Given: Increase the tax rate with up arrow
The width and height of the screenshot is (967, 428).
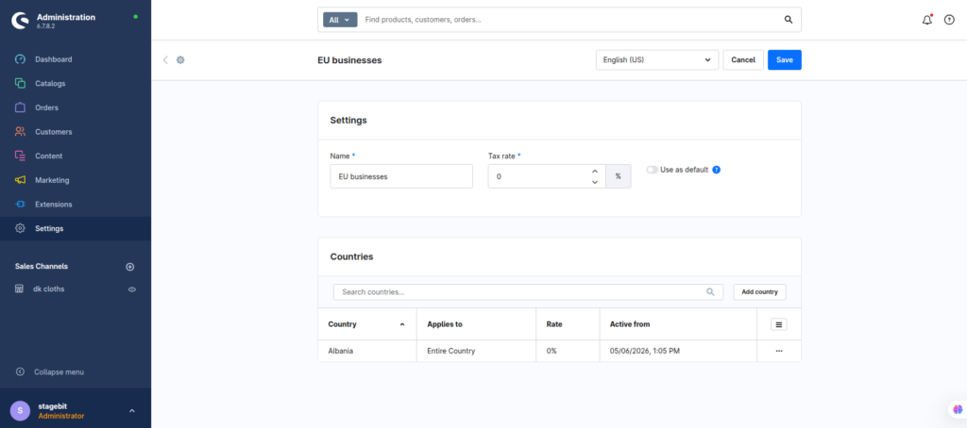Looking at the screenshot, I should 595,172.
